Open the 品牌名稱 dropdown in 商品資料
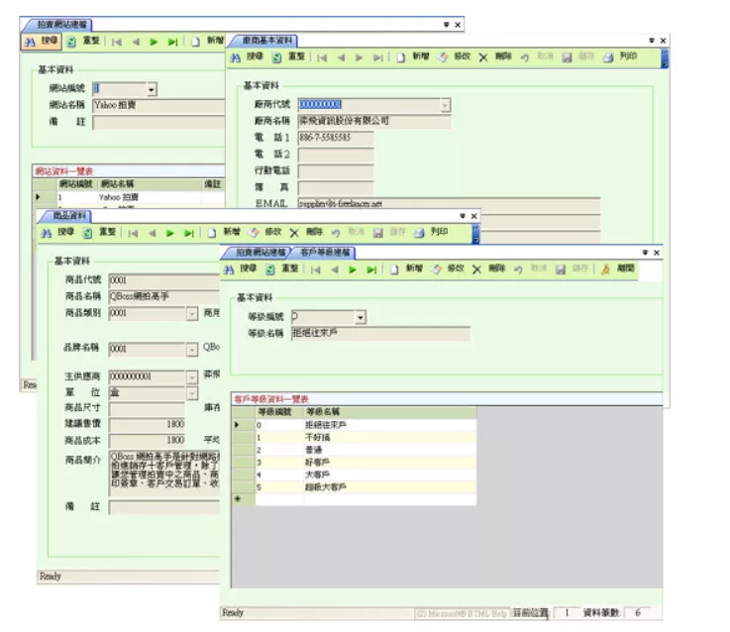Image resolution: width=730 pixels, height=632 pixels. point(191,349)
